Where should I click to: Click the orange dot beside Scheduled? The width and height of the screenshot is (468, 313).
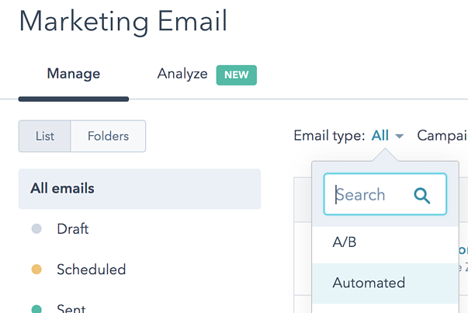click(36, 270)
